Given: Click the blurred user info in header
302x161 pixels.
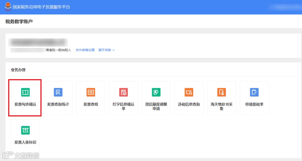Looking at the screenshot, I should [284, 7].
